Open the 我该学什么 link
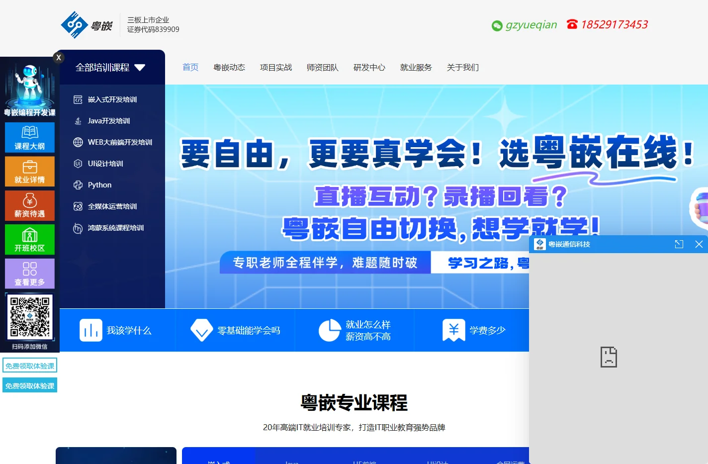Screen dimensions: 708x464 pyautogui.click(x=129, y=331)
